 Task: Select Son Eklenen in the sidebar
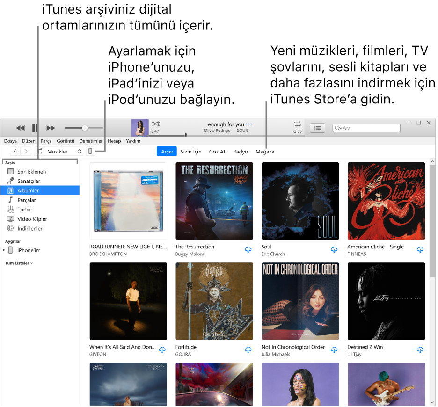[31, 171]
